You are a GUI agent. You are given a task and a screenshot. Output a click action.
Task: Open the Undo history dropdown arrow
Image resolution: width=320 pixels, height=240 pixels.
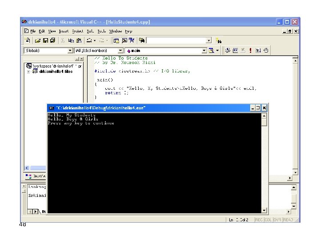(x=95, y=40)
